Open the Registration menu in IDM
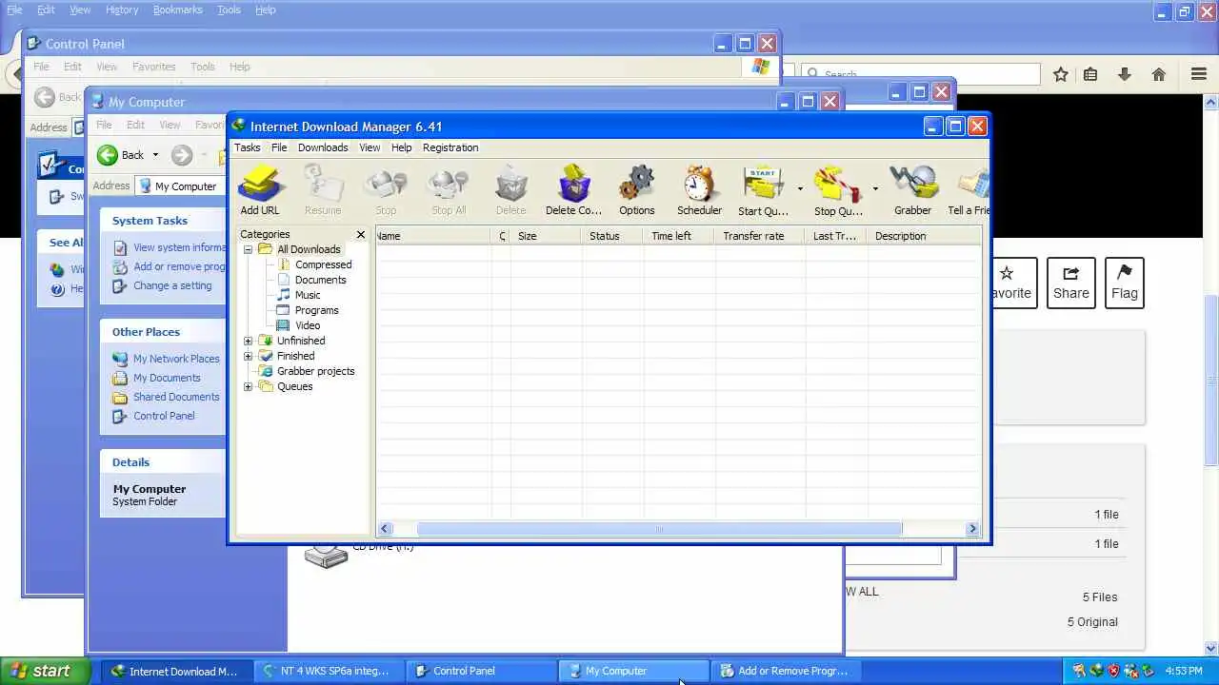This screenshot has width=1219, height=685. coord(450,147)
